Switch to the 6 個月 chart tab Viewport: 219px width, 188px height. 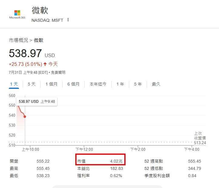point(73,84)
